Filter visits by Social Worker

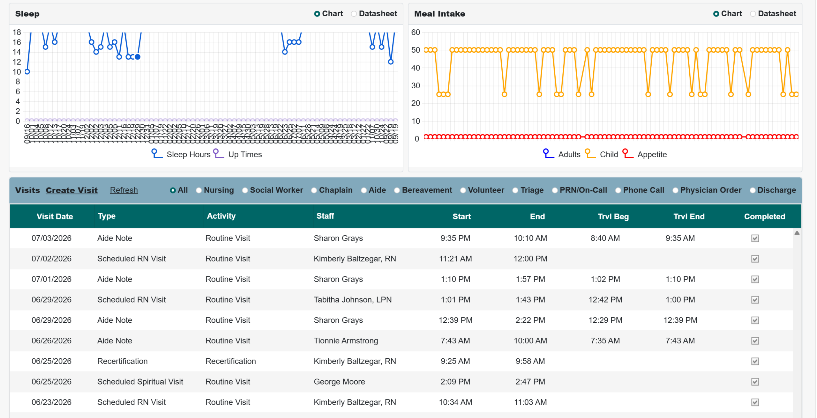245,190
